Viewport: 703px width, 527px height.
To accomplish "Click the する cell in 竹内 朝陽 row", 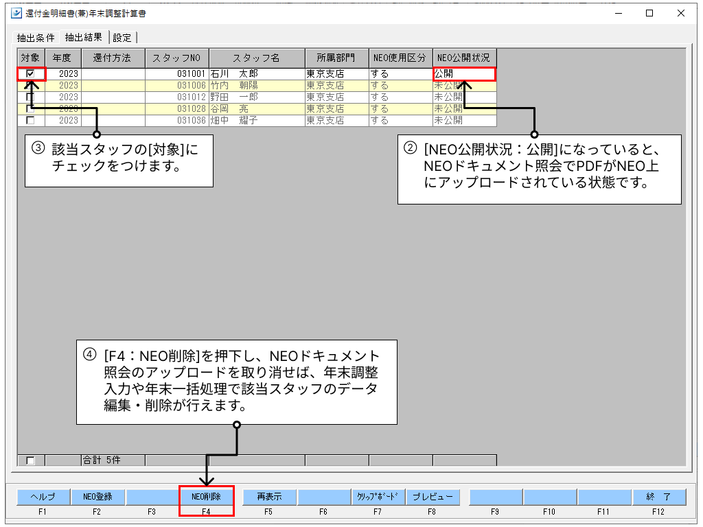I will (400, 85).
